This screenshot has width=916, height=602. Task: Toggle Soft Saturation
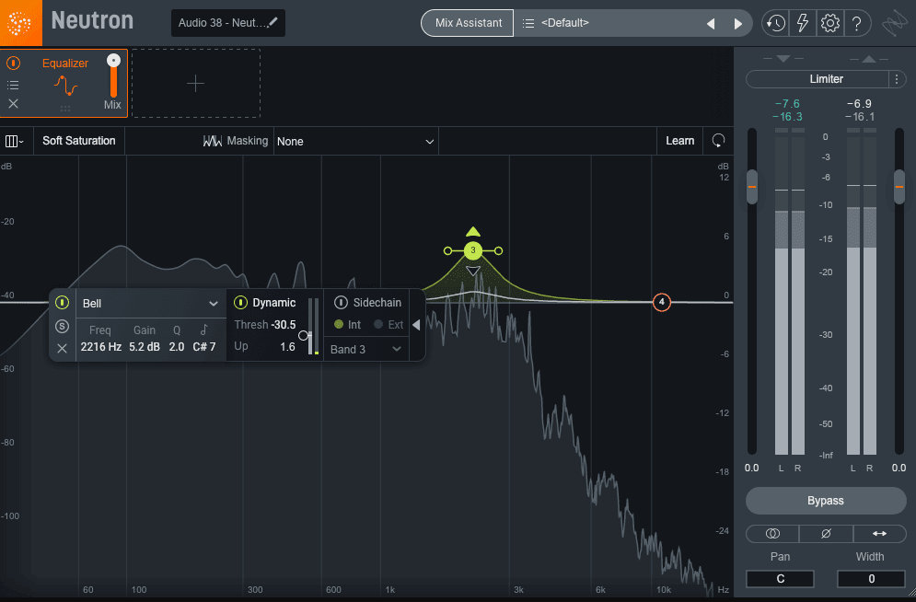coord(79,141)
